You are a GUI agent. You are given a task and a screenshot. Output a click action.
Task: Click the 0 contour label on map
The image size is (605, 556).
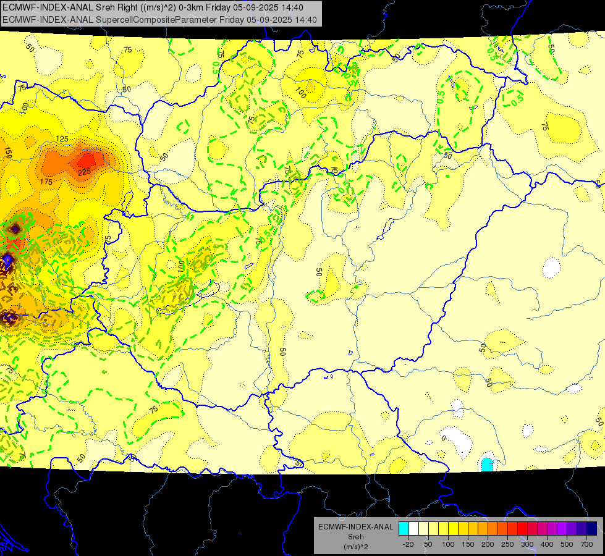(x=444, y=439)
